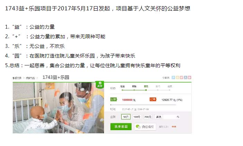The height and width of the screenshot is (146, 243).
Task: Click the yellow share icon
Action: tap(178, 77)
